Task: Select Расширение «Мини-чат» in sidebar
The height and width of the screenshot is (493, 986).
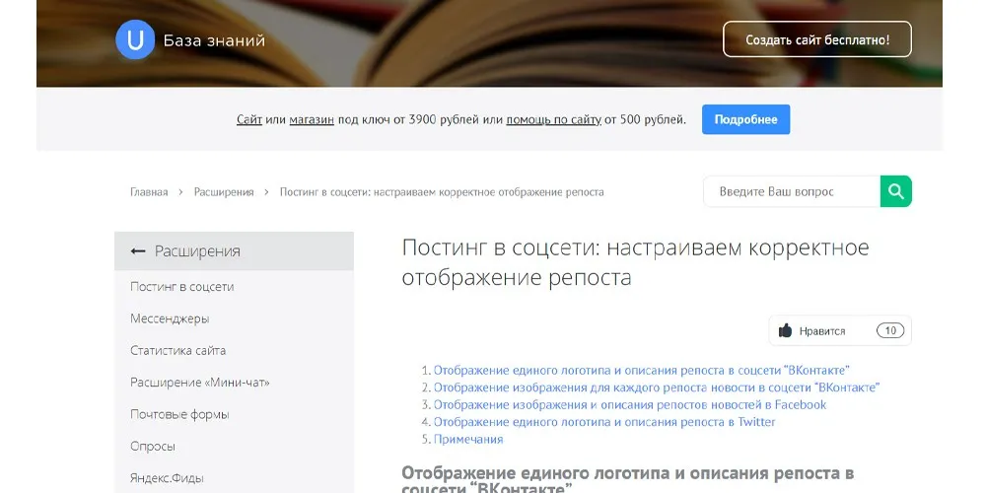Action: click(200, 383)
